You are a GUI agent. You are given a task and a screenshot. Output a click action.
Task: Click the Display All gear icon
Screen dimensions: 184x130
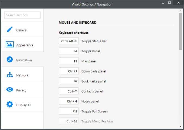[x=10, y=104]
